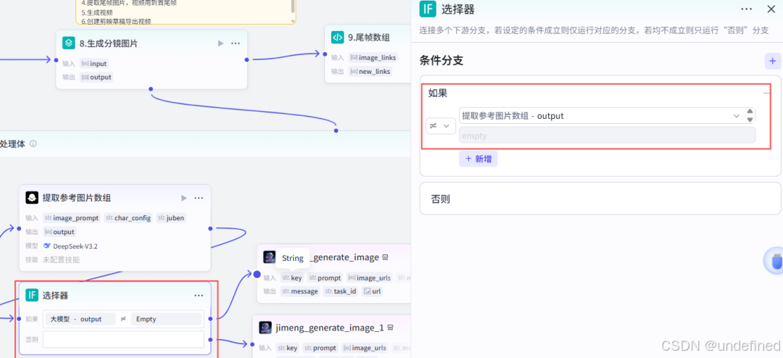
Task: Click the image_urls tag of the generate_image node
Action: click(x=370, y=278)
